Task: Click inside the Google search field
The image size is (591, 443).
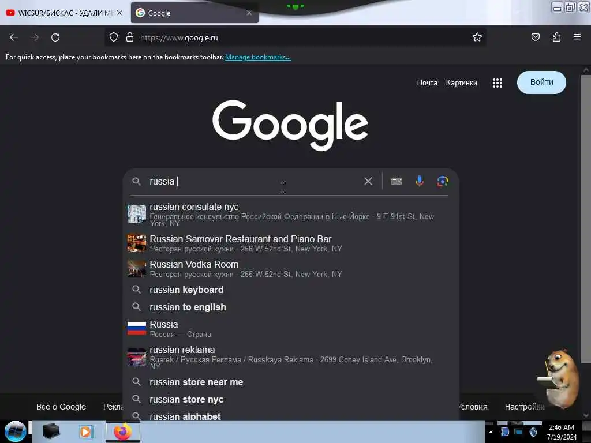Action: coord(253,181)
